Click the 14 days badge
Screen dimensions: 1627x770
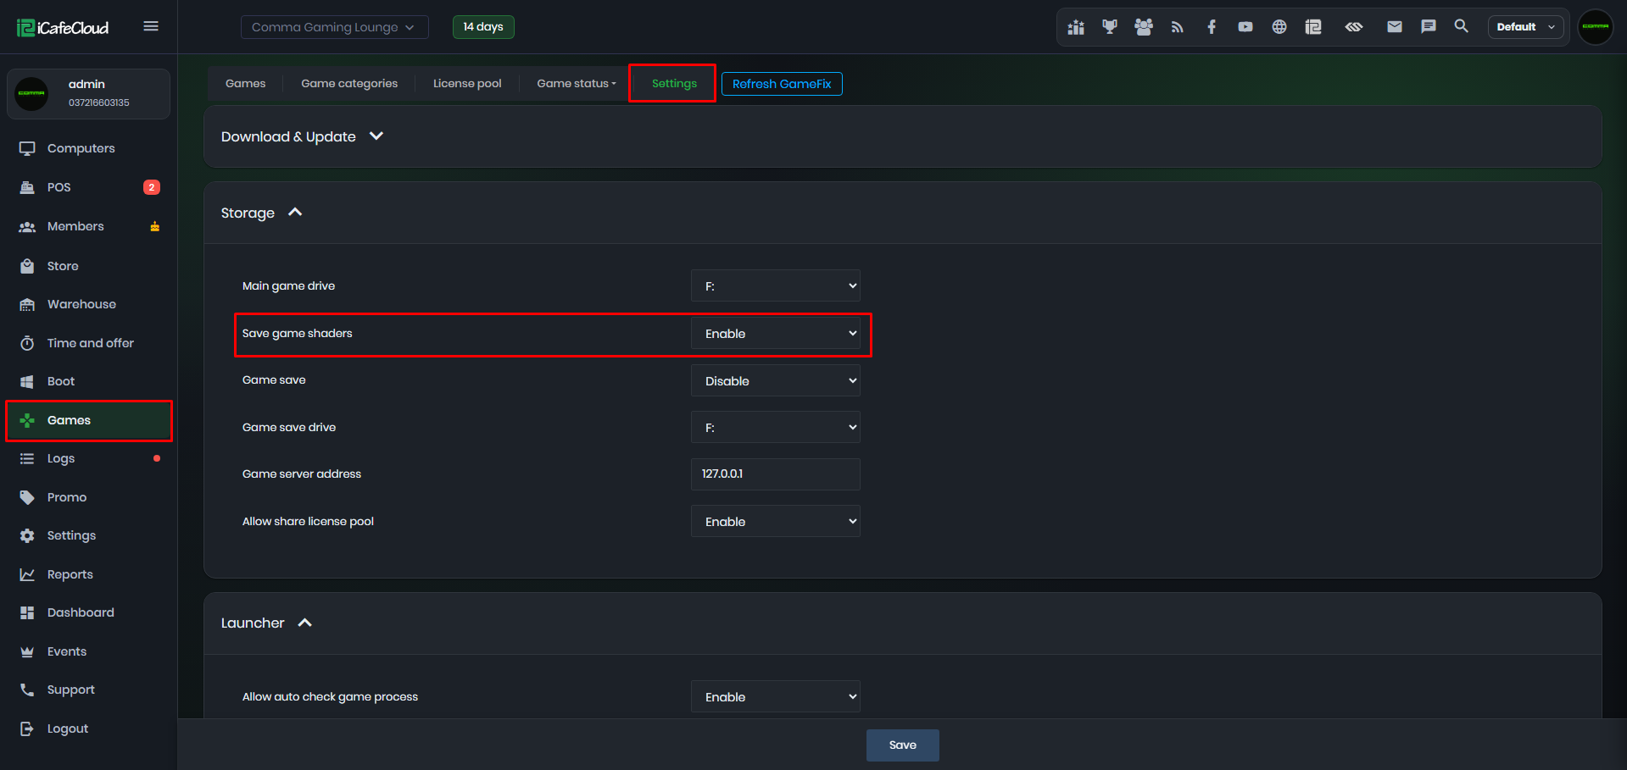click(x=483, y=27)
